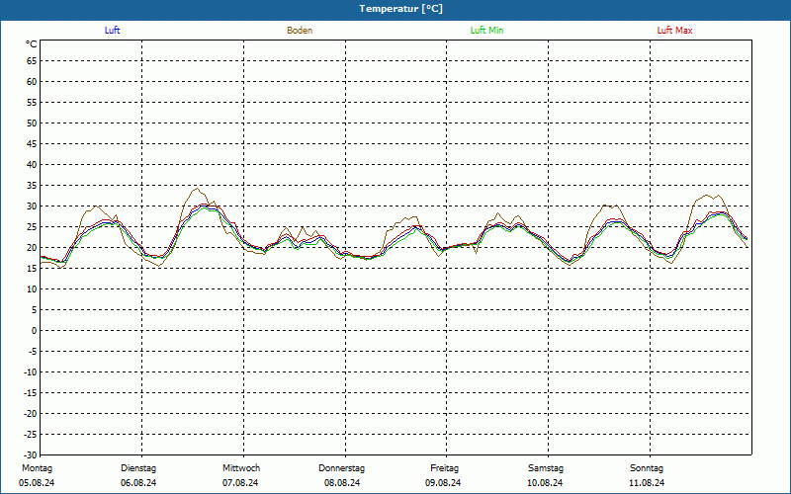Select the Donnerstag day label
Screen dimensions: 791x494
tap(341, 468)
